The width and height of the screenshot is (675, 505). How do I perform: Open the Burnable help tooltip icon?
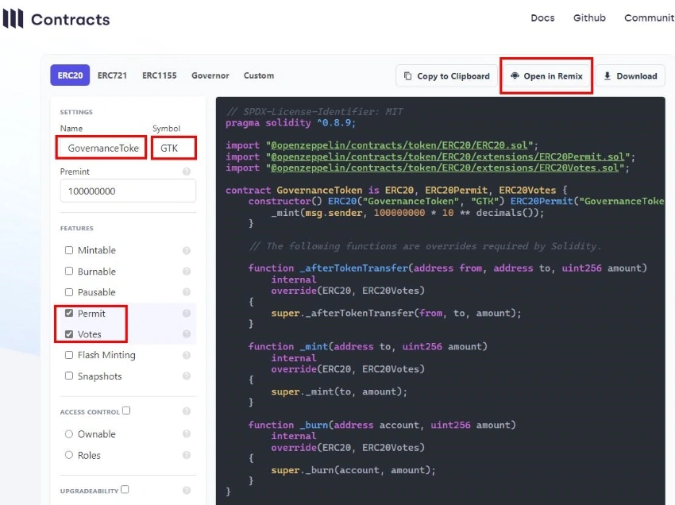187,272
